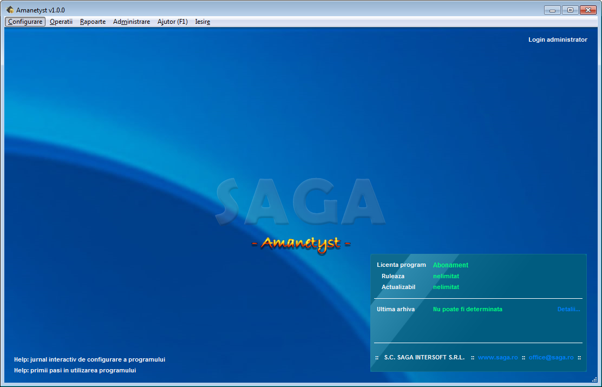Open the Detalii... link for last archive
The height and width of the screenshot is (387, 602).
[568, 309]
